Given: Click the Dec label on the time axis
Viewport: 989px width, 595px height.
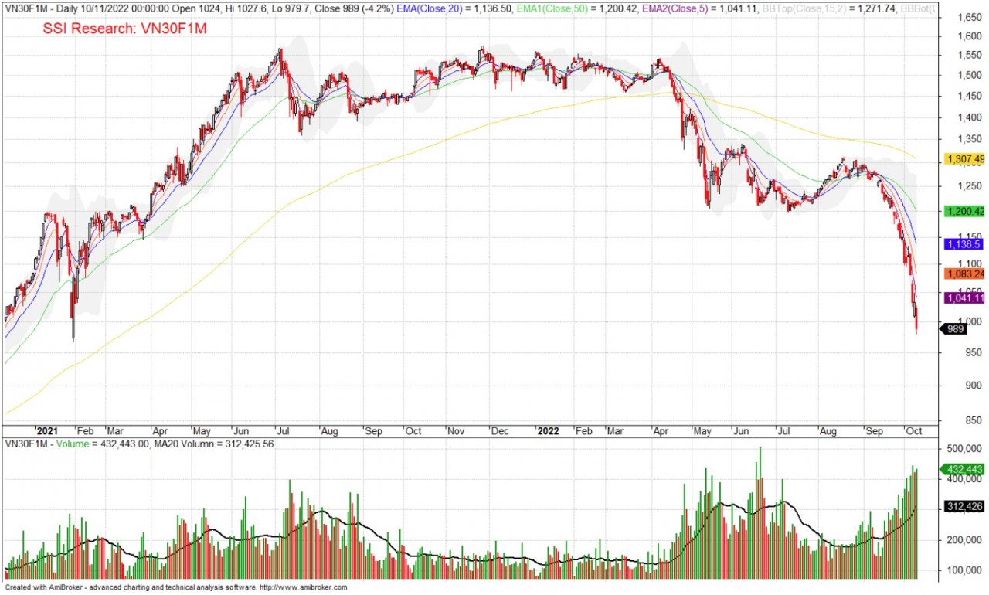Looking at the screenshot, I should tap(498, 431).
